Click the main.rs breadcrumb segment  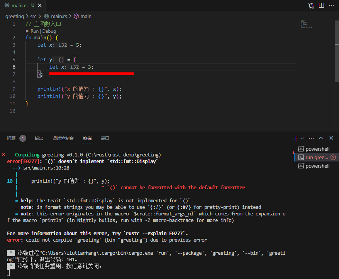pos(59,17)
